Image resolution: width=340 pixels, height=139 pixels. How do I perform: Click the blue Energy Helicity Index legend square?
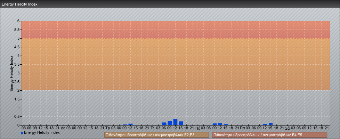tap(22, 133)
